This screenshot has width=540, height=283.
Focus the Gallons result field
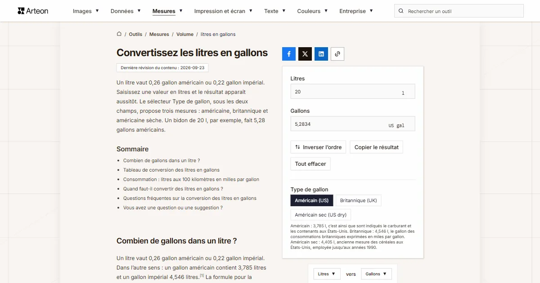coord(353,124)
